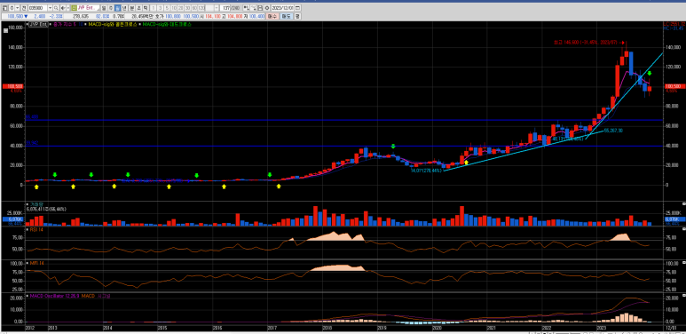Click the current price 100,500 in quote bar
Screen dimensions: 686x334
pyautogui.click(x=14, y=16)
